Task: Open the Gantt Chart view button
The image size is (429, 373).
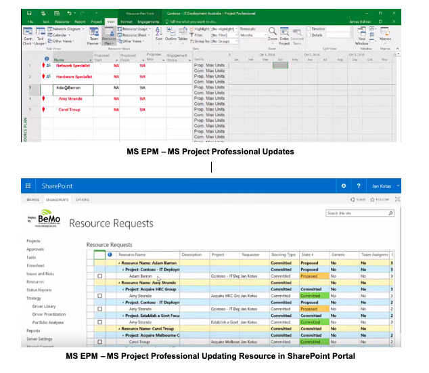Action: coord(28,36)
